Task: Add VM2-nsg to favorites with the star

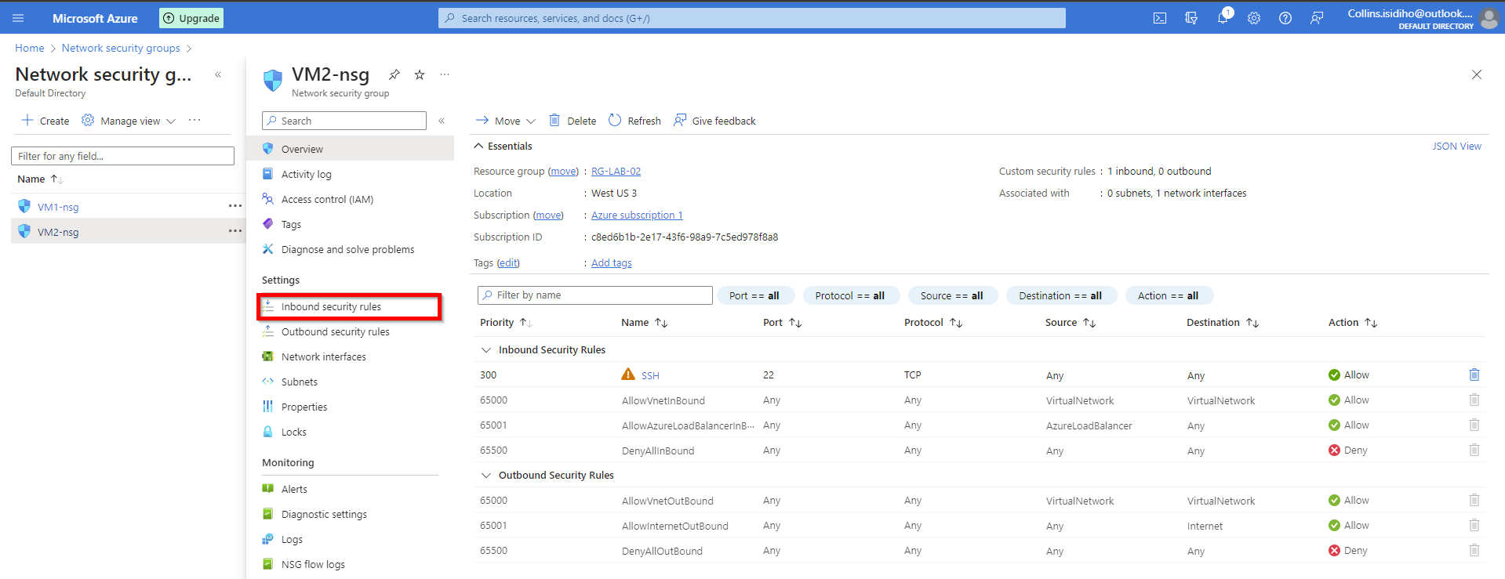Action: 420,74
